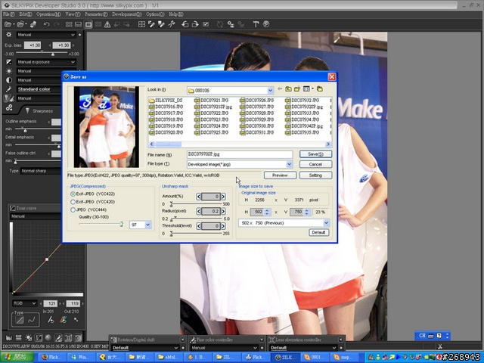Click the Exp. bias slider in left panel

42,54
